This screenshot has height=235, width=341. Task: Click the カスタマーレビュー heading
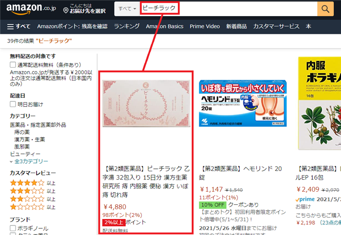click(33, 173)
